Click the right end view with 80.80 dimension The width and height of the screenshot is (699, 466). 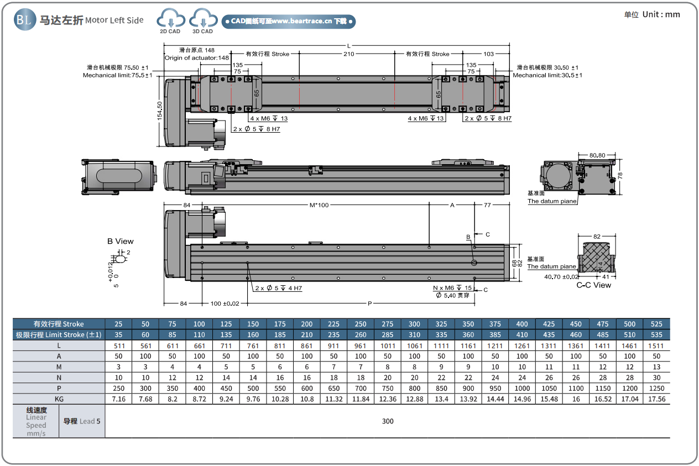pos(579,176)
